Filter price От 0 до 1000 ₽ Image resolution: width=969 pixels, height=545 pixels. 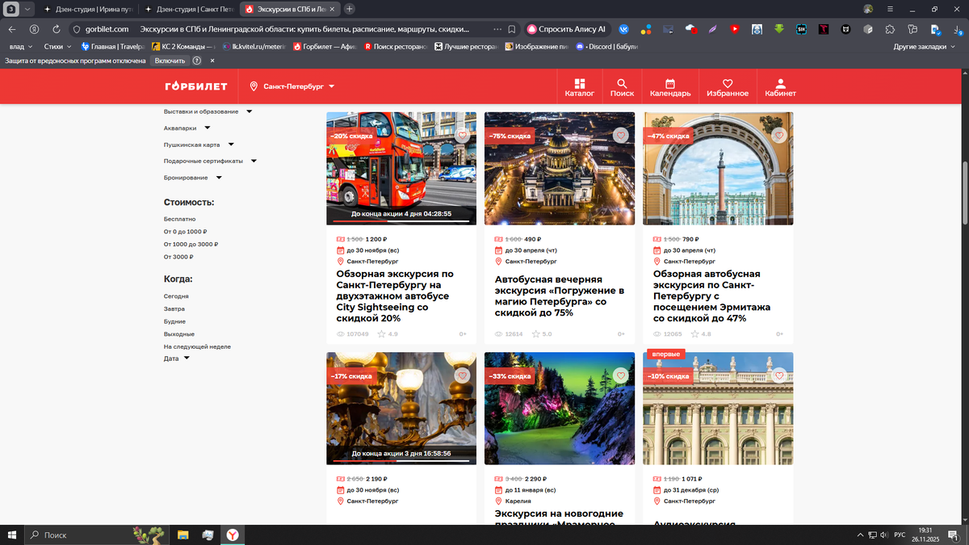(187, 231)
